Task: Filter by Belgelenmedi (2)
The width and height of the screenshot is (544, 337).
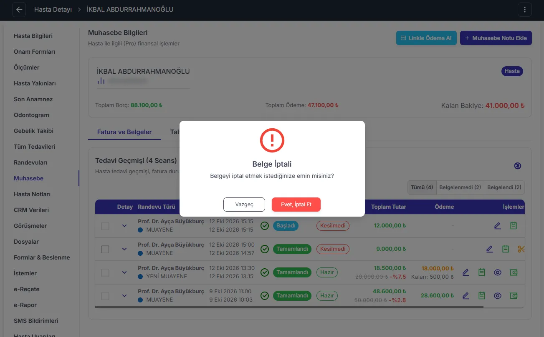Action: click(x=460, y=187)
